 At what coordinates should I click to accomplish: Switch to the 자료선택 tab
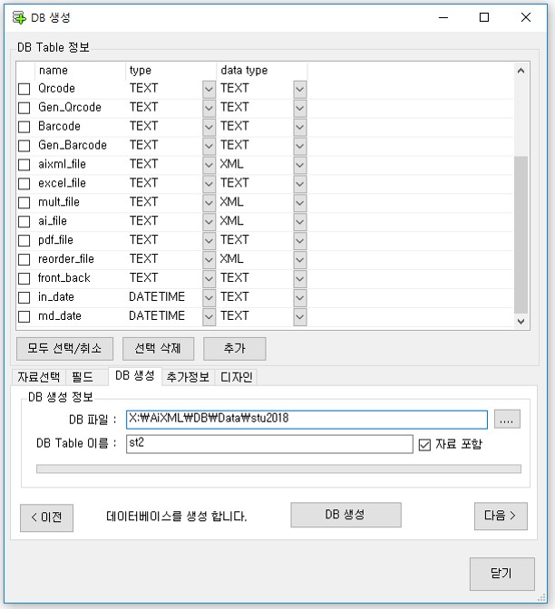[38, 377]
